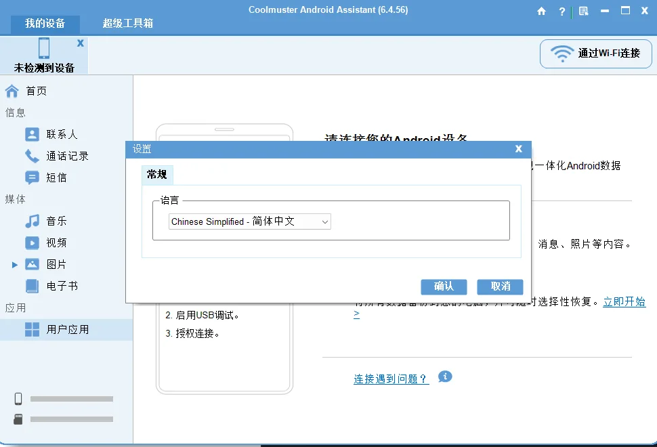Click the 联系人 label
The height and width of the screenshot is (447, 657).
pyautogui.click(x=62, y=135)
